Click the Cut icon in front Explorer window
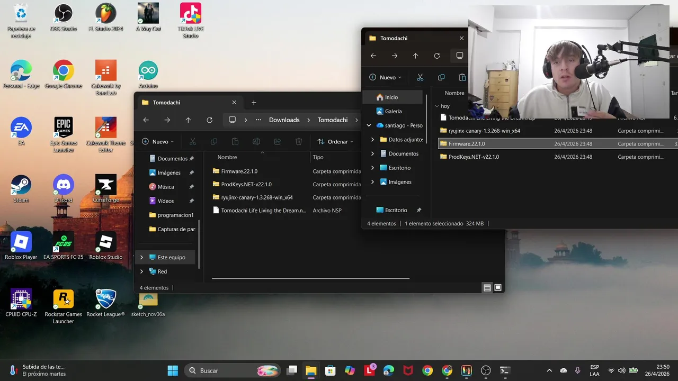 [x=193, y=142]
